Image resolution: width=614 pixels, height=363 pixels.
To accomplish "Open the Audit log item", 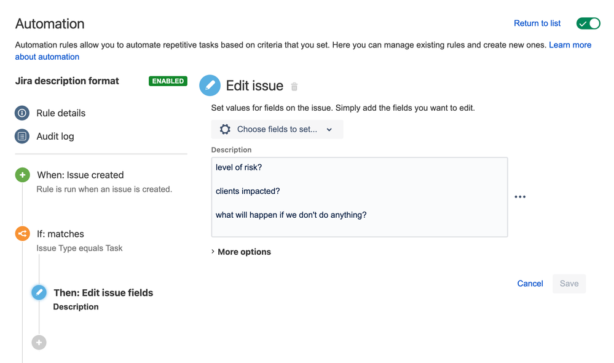I will click(55, 136).
